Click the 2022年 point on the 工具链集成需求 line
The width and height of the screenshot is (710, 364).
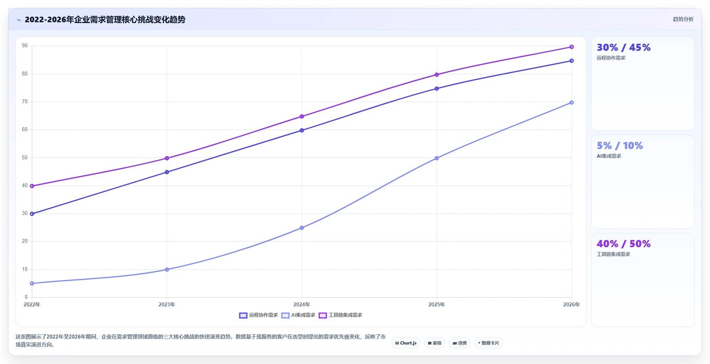tap(32, 186)
